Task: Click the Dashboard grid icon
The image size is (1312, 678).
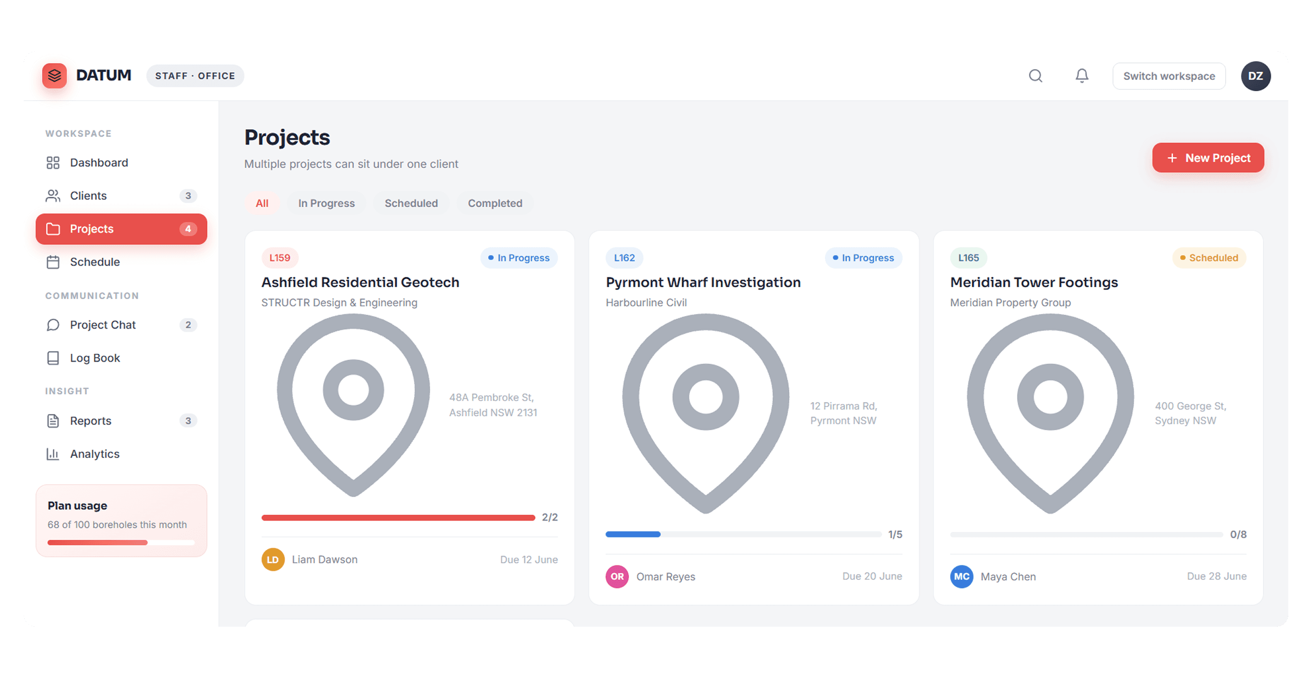Action: click(53, 163)
